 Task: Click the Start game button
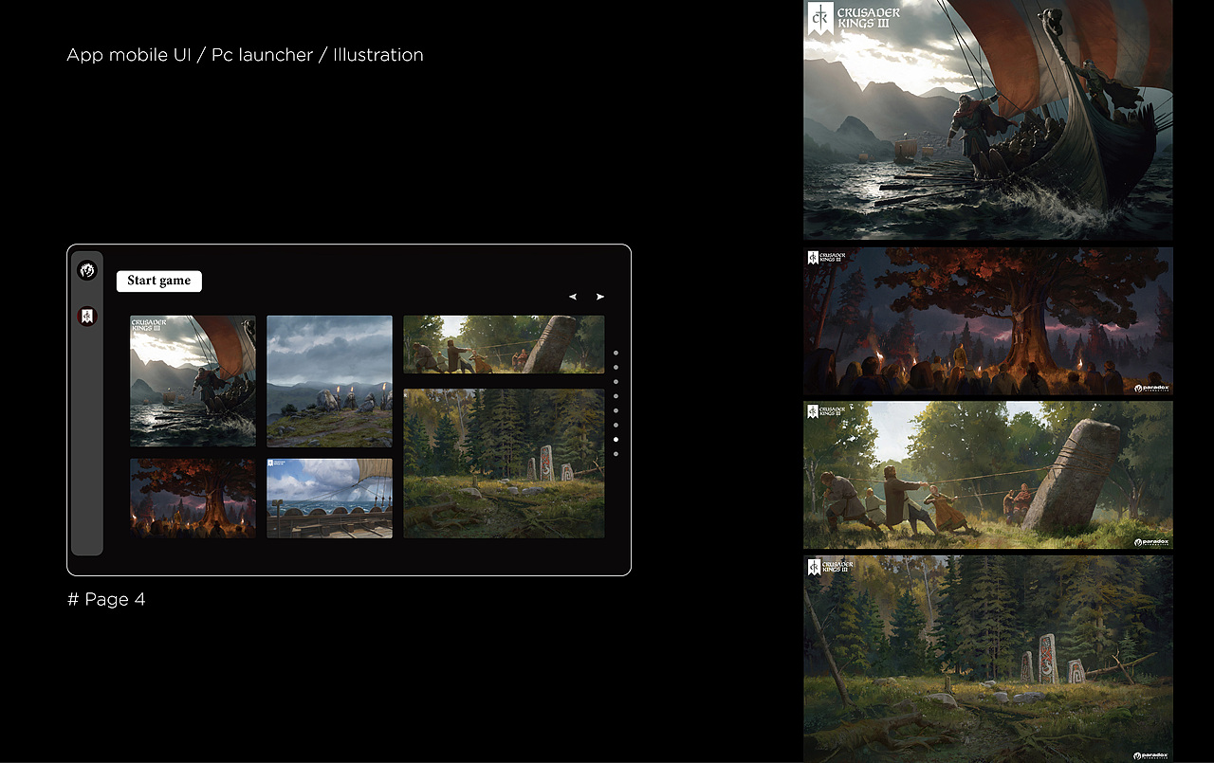tap(159, 281)
